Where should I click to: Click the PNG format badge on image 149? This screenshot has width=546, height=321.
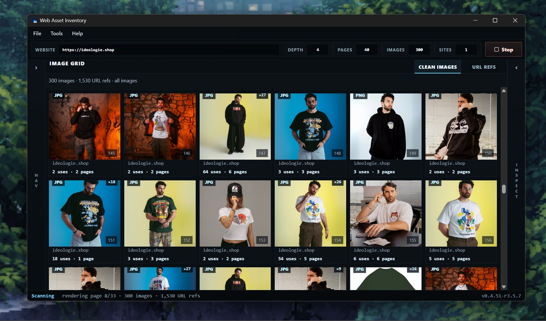tap(360, 95)
